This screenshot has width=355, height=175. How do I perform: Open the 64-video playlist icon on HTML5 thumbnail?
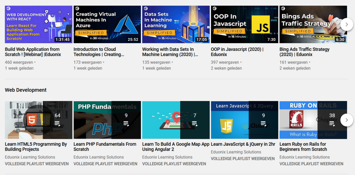(57, 123)
